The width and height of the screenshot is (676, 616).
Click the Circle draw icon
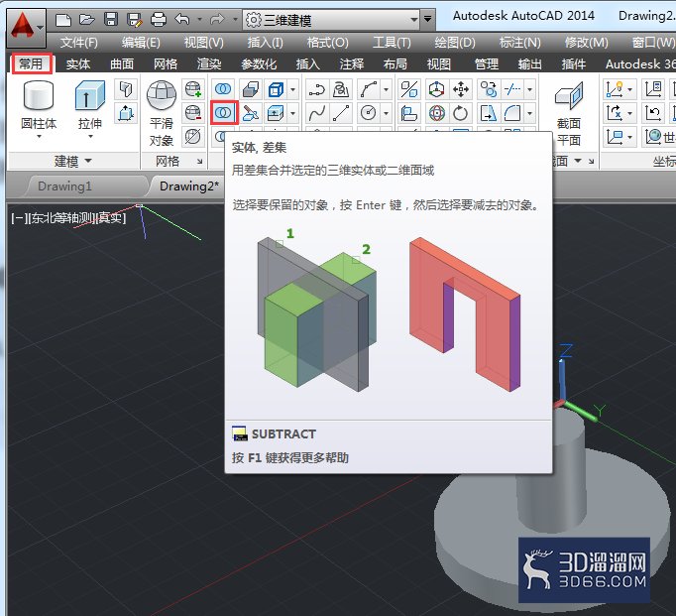[368, 113]
